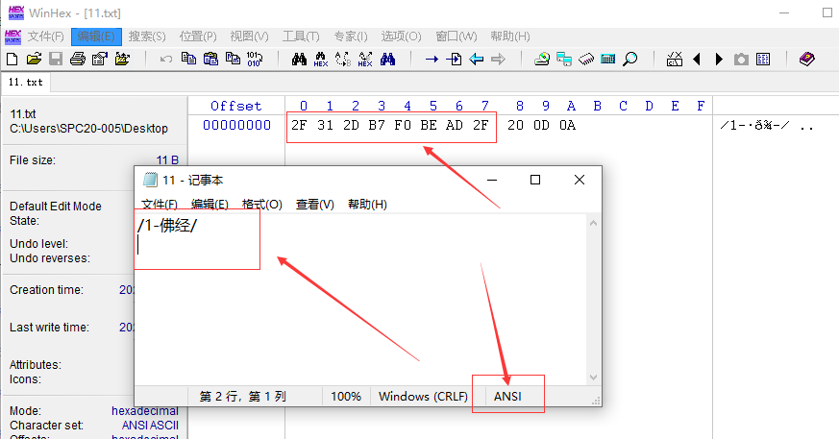Screen dimensions: 839x439
Task: Open Notepad 文件(F) menu
Action: (160, 205)
